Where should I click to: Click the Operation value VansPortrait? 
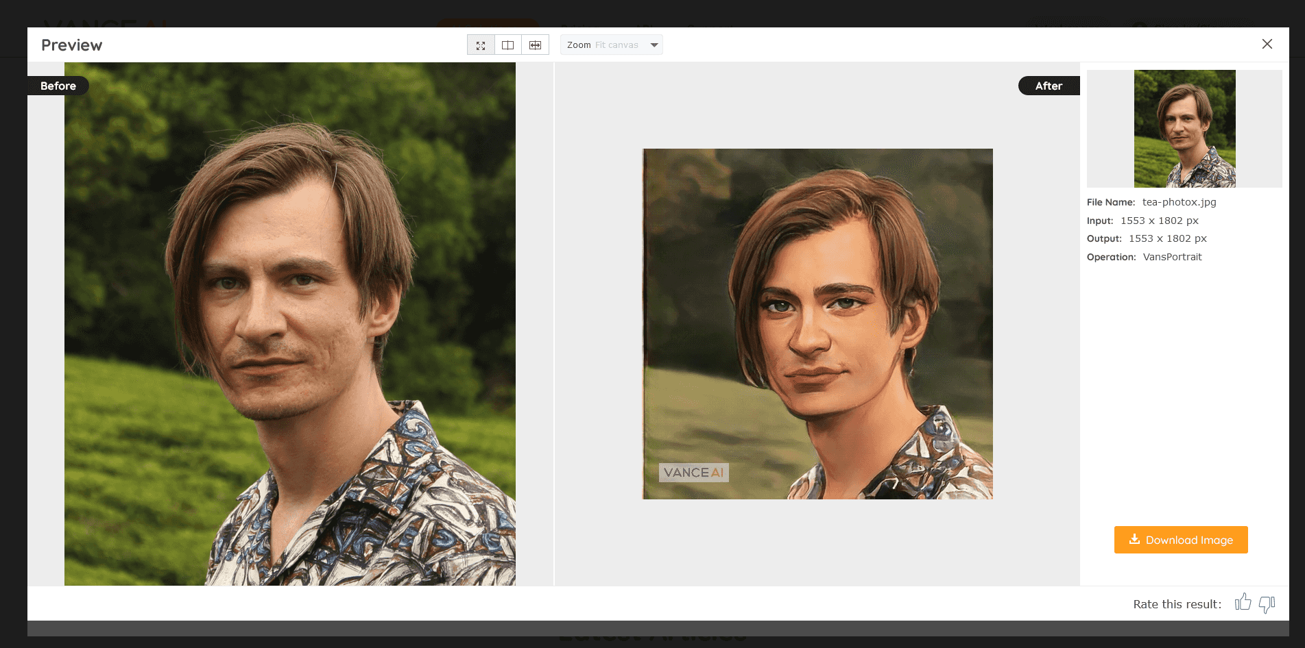[x=1172, y=257]
